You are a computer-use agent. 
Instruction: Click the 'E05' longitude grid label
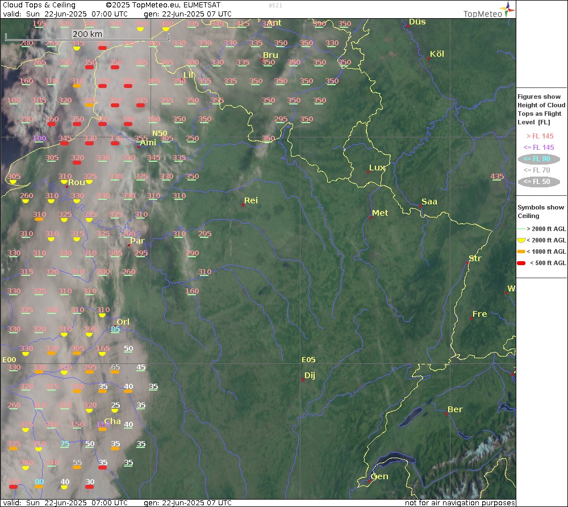click(x=308, y=359)
